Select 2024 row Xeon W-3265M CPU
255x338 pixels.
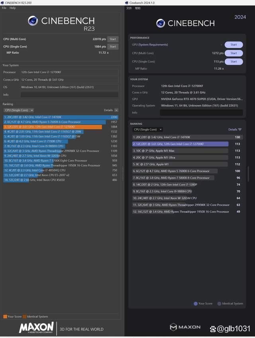point(187,198)
